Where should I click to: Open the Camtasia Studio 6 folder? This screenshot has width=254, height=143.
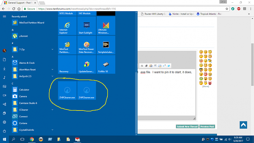click(33, 103)
